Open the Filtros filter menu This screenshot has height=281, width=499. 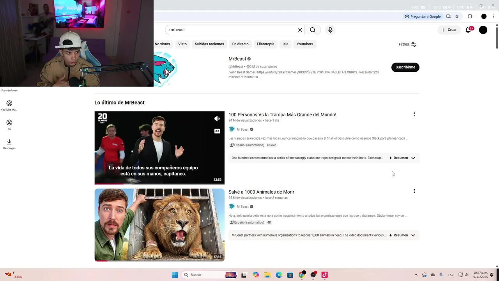pos(407,44)
